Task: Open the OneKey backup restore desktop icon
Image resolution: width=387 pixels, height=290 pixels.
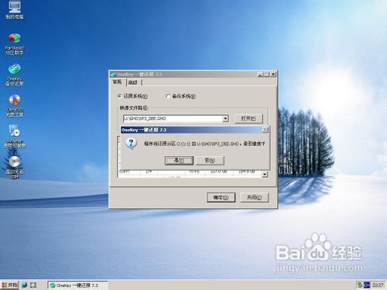Action: pyautogui.click(x=15, y=75)
